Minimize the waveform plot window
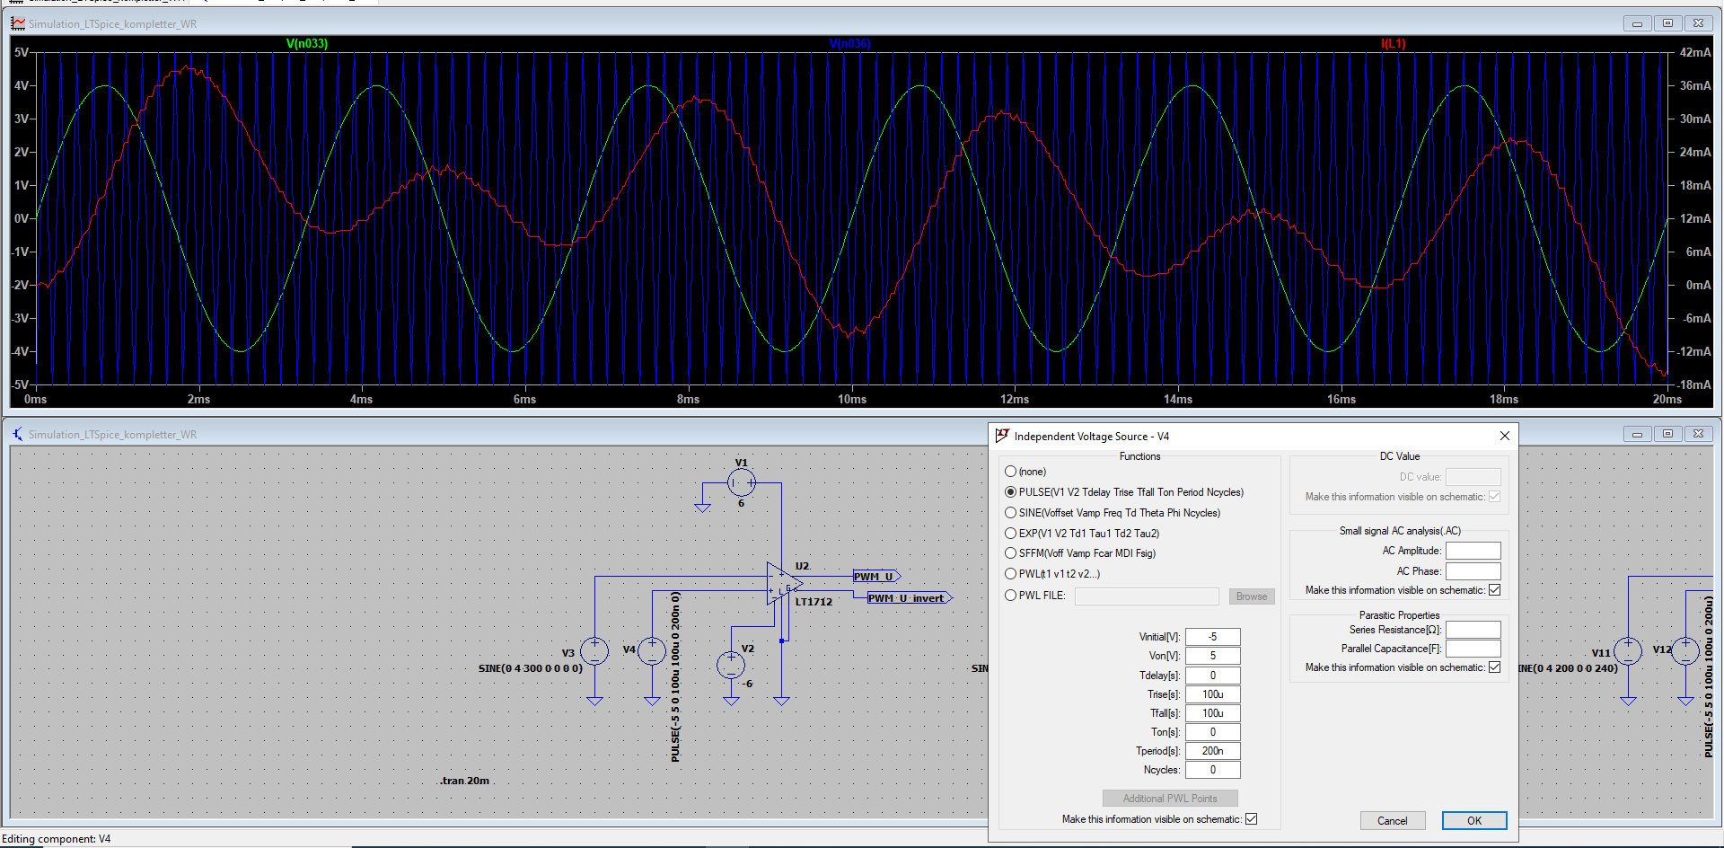 point(1637,23)
